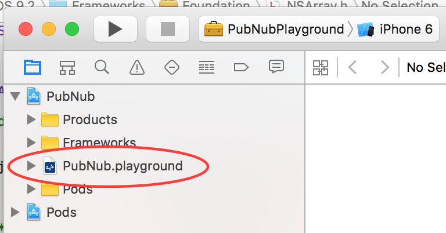
Task: Select the top-level Pods project
Action: 154,212
